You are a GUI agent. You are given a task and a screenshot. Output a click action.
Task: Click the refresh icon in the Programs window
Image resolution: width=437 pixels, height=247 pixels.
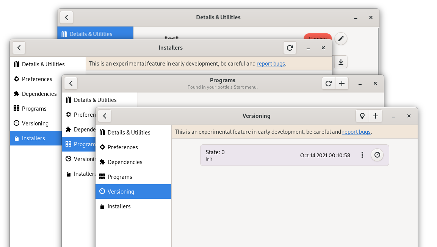point(329,83)
